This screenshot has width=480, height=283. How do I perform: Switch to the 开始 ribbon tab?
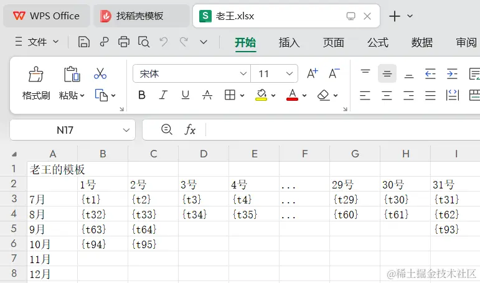(245, 42)
